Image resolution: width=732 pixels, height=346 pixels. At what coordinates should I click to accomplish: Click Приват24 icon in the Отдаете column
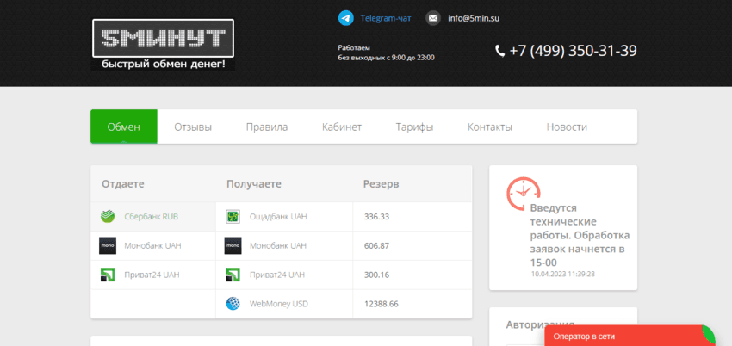point(108,275)
